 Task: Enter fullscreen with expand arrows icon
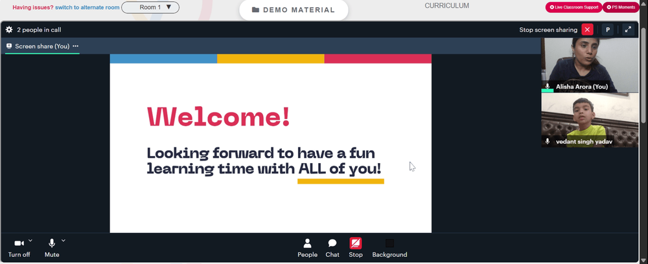[x=628, y=30]
